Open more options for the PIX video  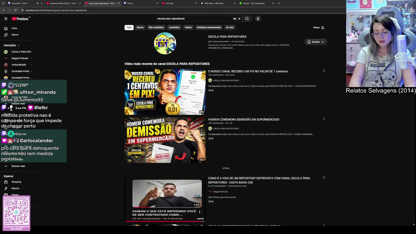click(324, 71)
